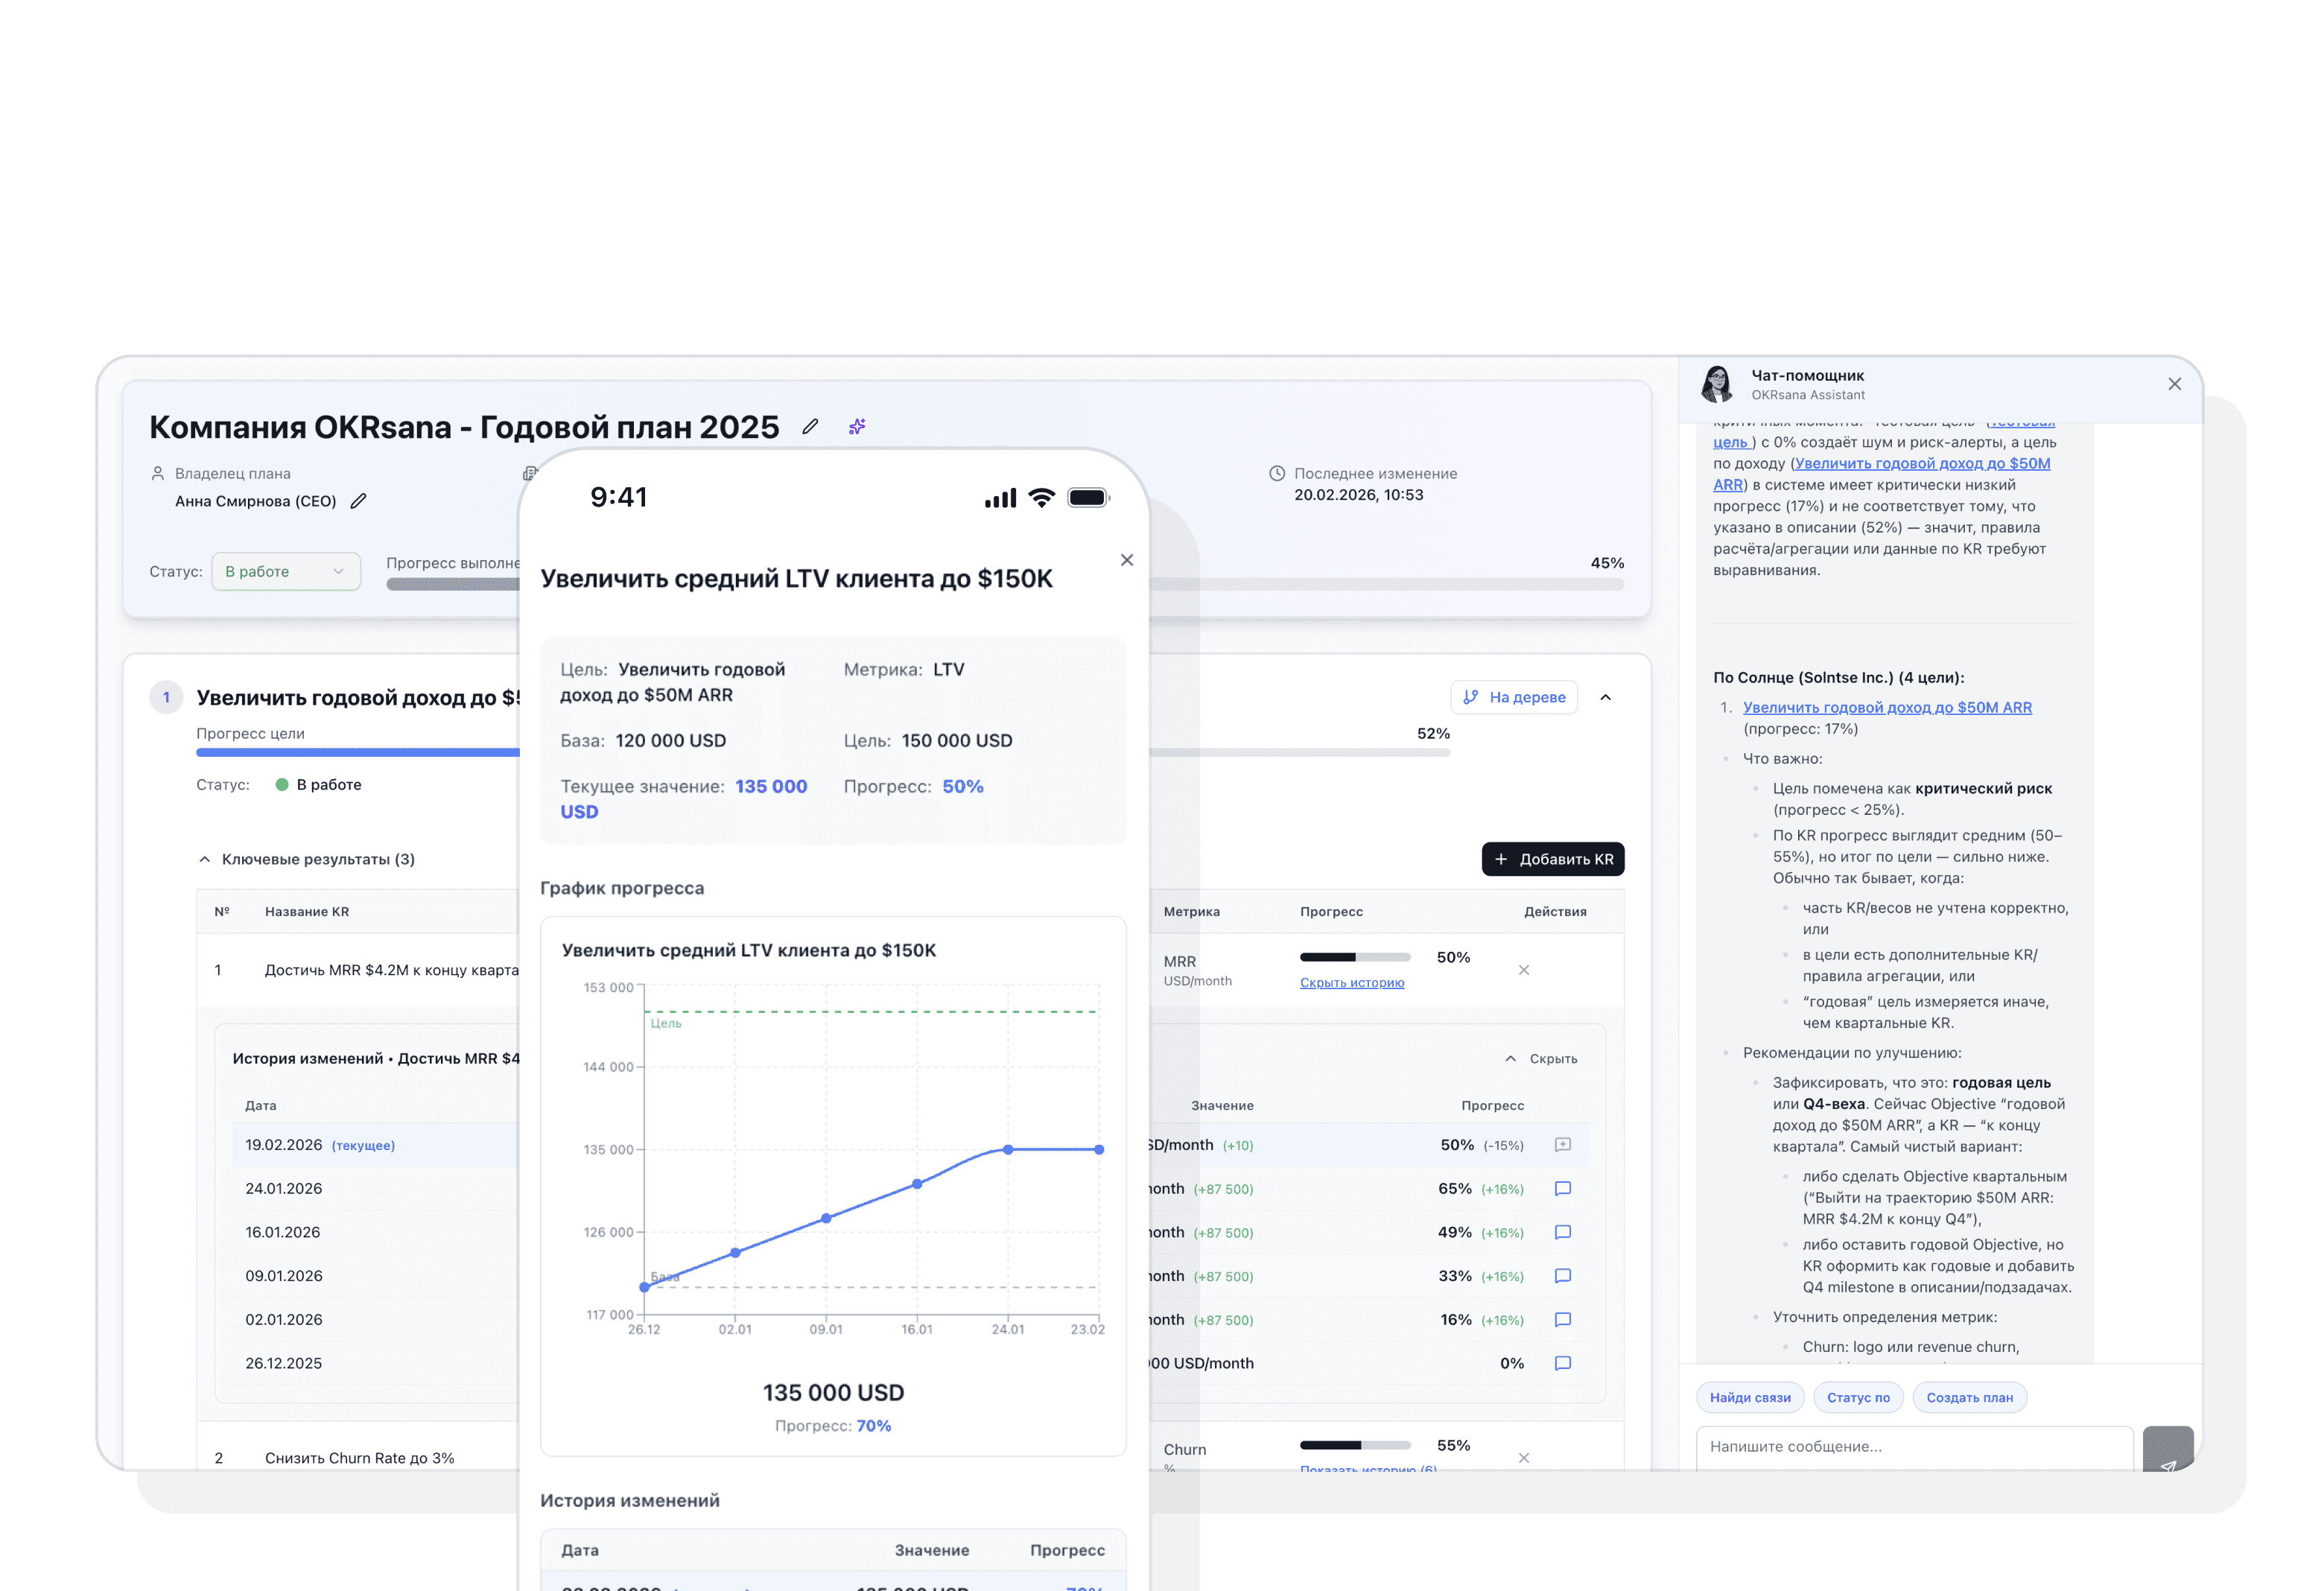
Task: Select the 24.01.2026 history date row
Action: 284,1189
